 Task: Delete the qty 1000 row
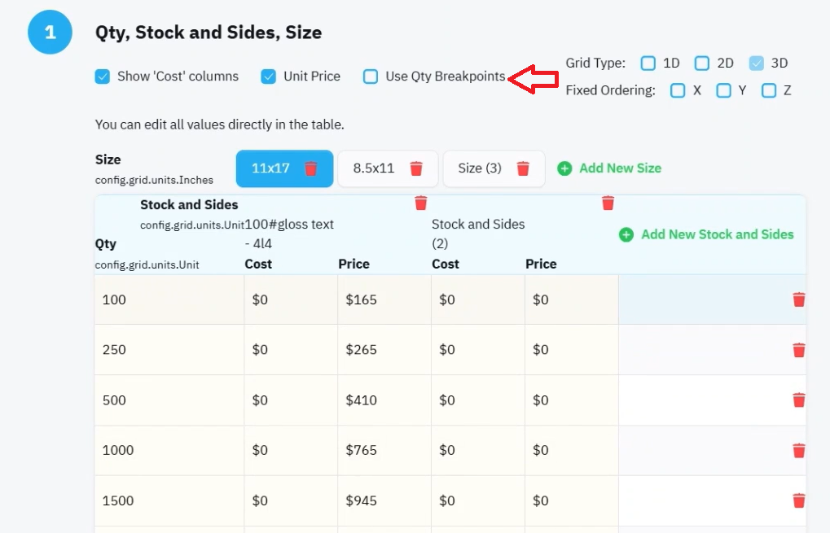click(799, 451)
